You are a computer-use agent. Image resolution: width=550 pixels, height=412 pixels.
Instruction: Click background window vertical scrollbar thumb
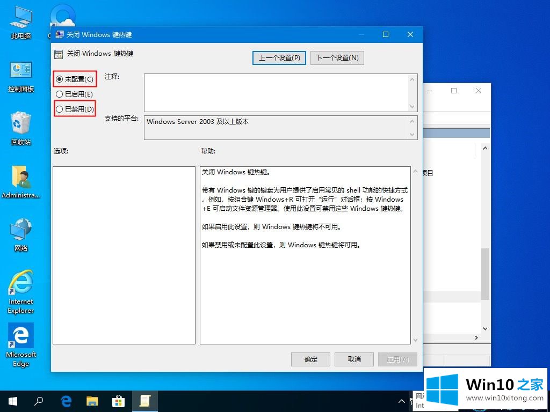click(485, 274)
